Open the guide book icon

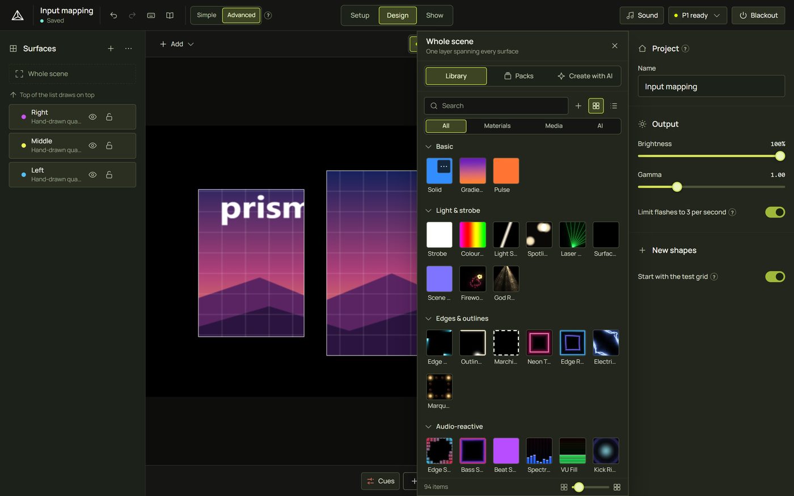click(170, 15)
